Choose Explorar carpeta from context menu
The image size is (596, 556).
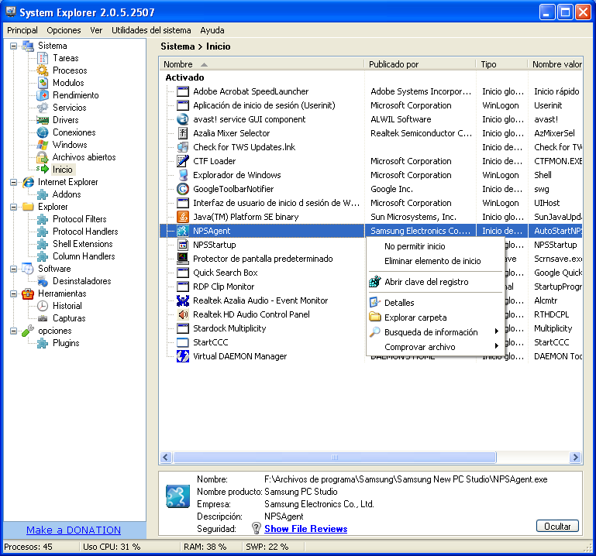(435, 317)
